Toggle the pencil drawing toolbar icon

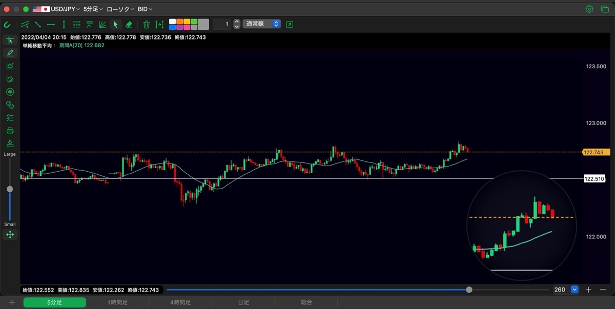point(10,53)
